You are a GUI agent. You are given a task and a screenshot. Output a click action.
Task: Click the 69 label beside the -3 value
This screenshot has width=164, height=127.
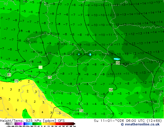tap(111, 90)
